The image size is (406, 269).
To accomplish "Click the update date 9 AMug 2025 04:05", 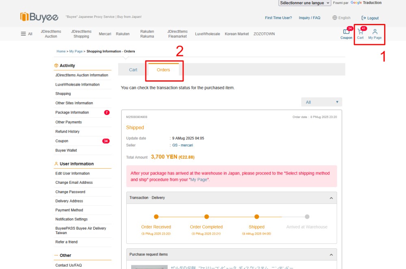I will pos(188,138).
